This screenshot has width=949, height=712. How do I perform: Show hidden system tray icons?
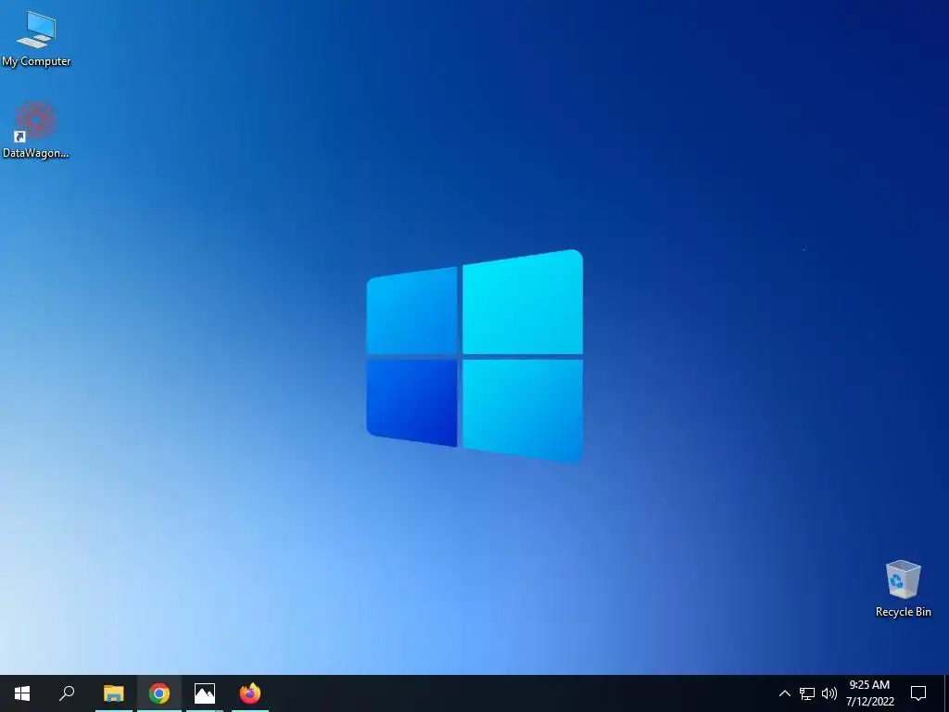click(x=784, y=693)
